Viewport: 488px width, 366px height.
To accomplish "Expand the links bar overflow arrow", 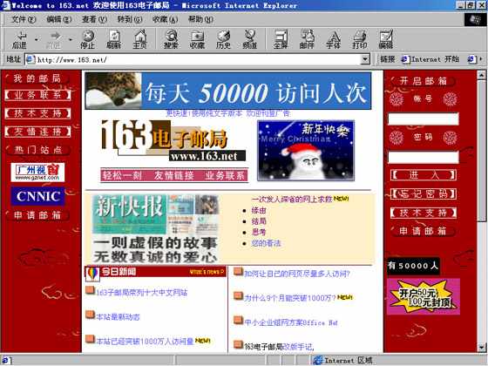I will coord(481,59).
